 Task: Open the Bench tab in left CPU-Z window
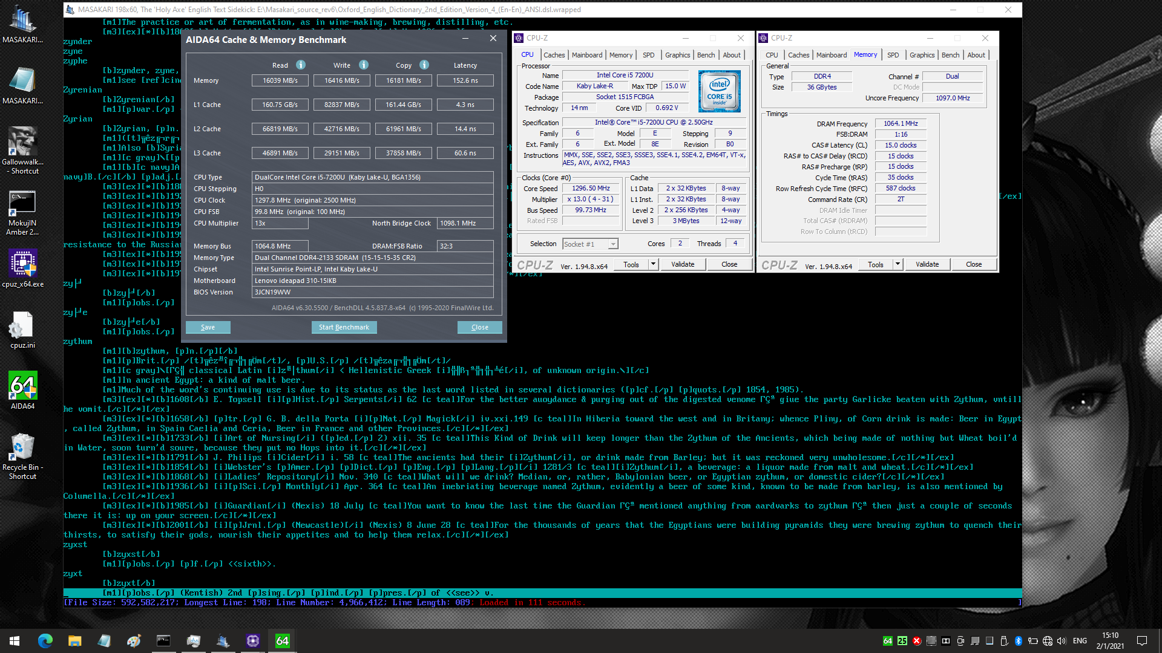[x=706, y=55]
